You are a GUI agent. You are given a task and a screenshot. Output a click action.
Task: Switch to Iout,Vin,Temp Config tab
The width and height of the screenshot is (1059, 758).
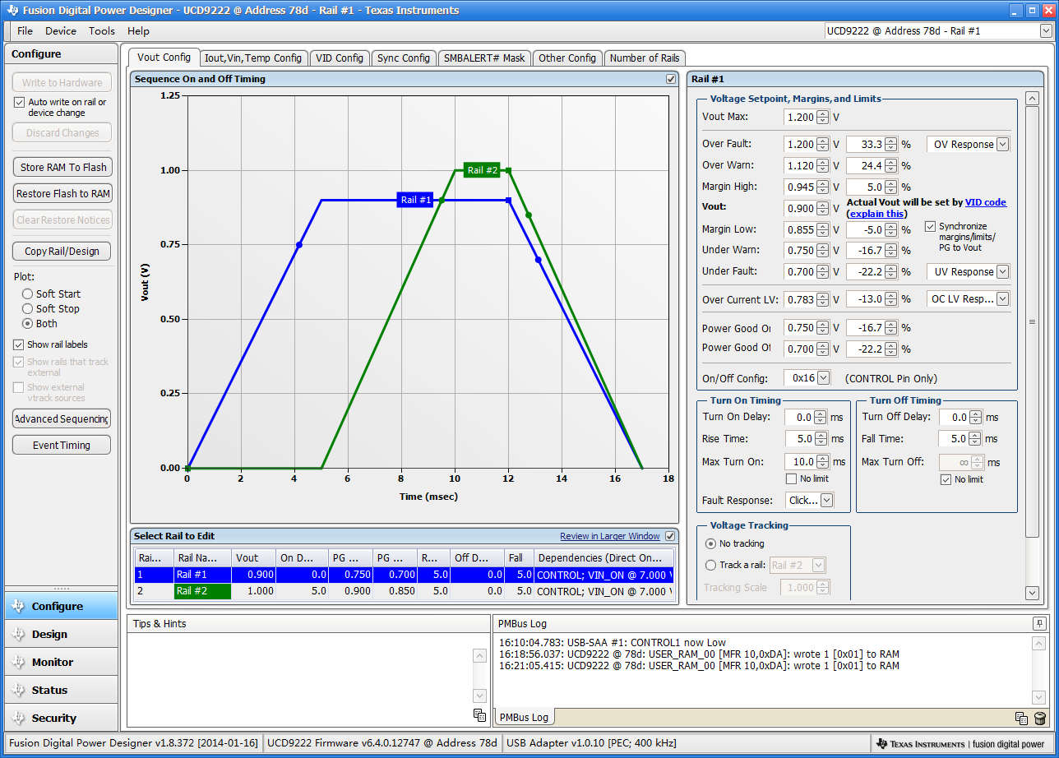point(253,58)
